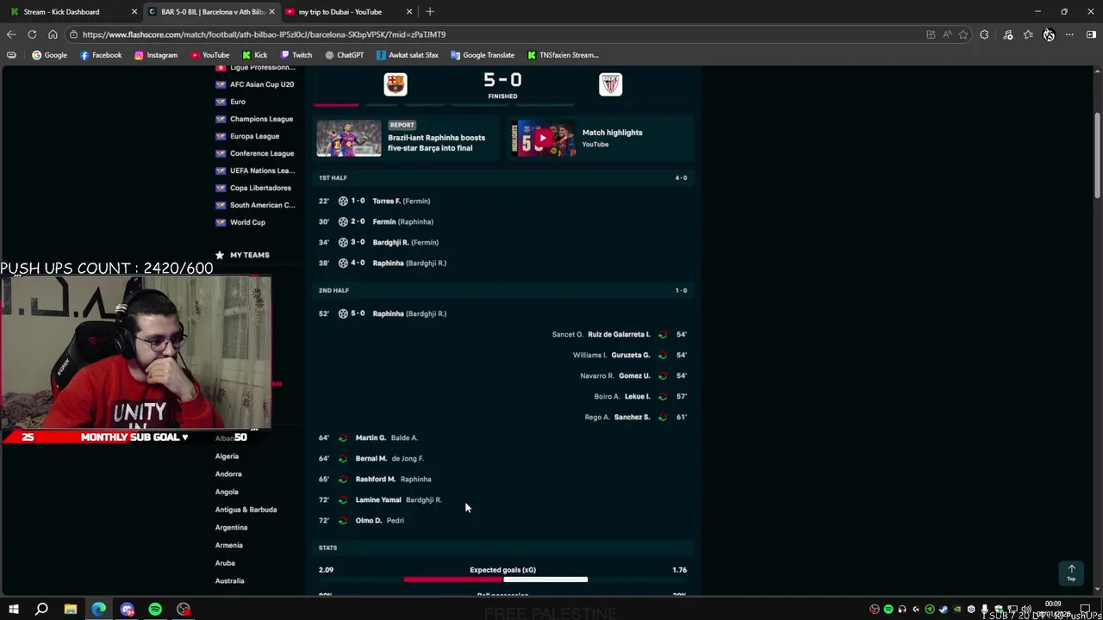Click Ruiz de Galarreta I. substitution
The image size is (1103, 620).
619,334
